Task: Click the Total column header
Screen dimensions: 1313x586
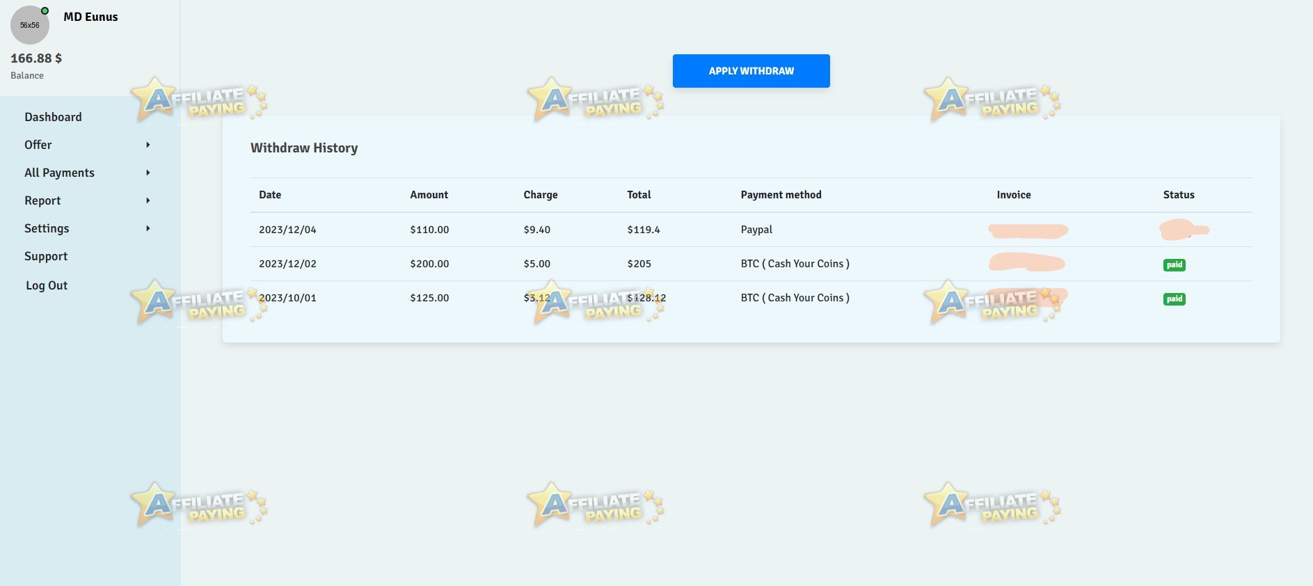Action: point(639,195)
